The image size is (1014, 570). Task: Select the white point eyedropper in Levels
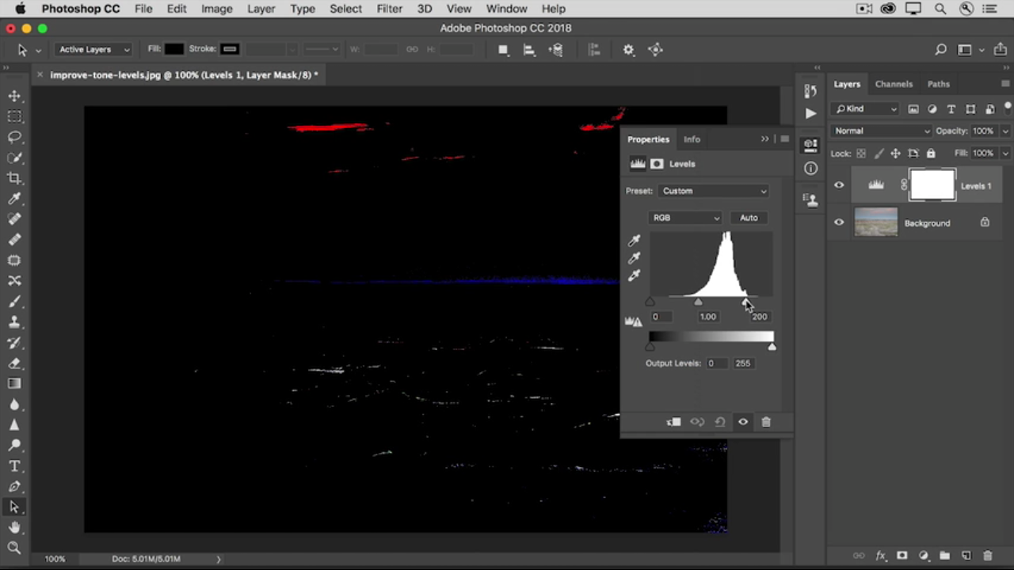pyautogui.click(x=634, y=276)
